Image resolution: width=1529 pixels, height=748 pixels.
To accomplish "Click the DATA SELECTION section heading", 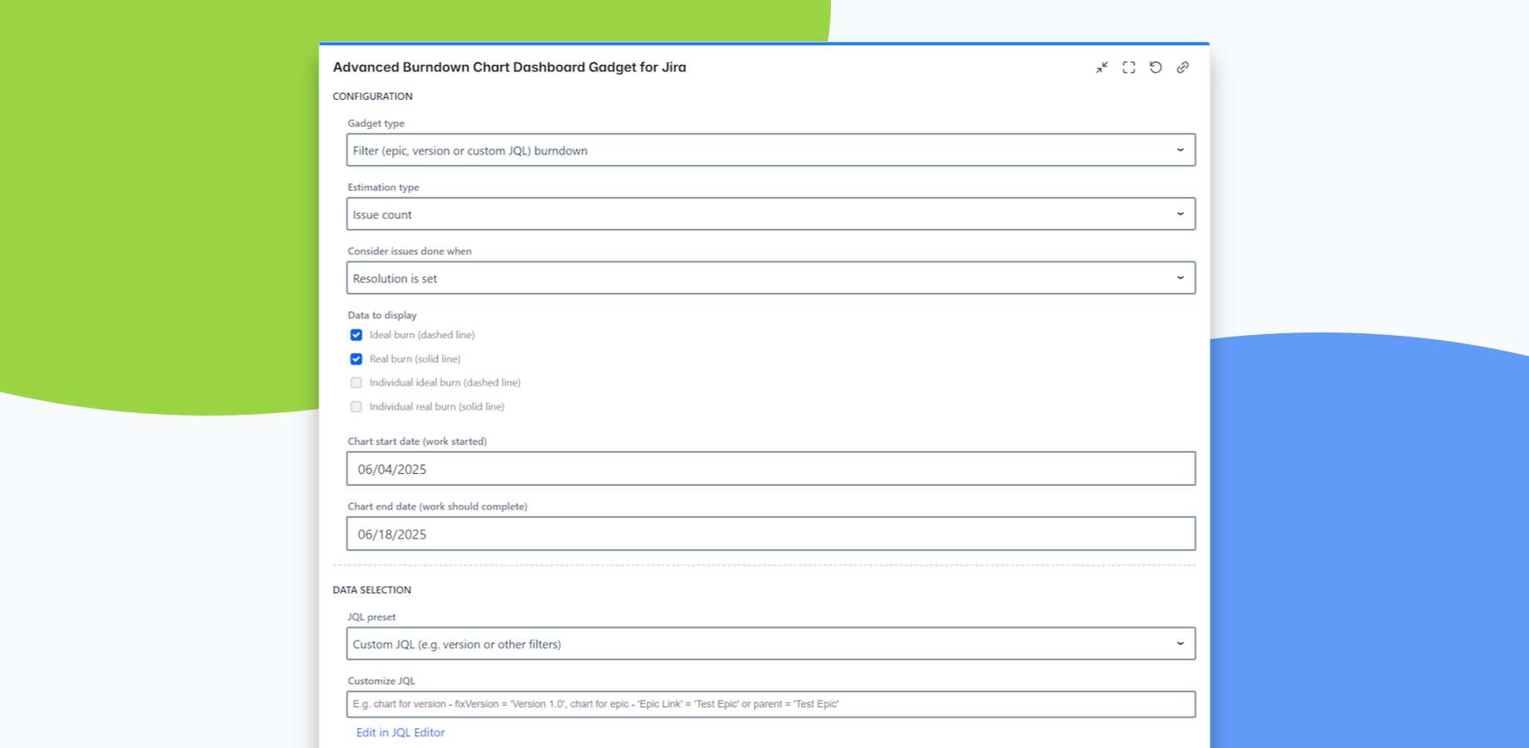I will [371, 590].
